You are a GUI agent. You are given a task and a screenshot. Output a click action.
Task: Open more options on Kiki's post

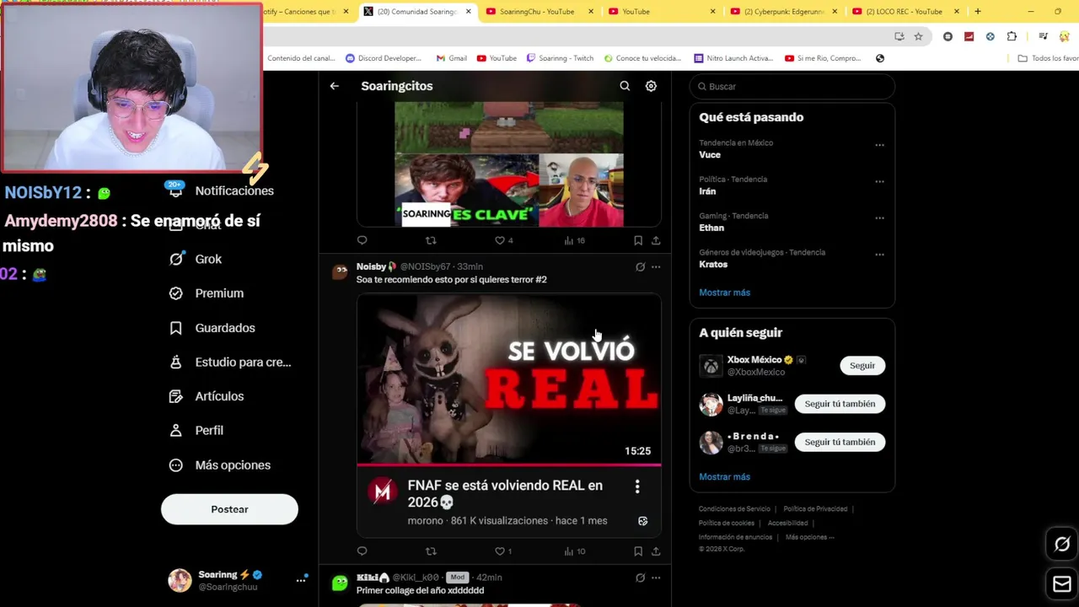point(656,577)
